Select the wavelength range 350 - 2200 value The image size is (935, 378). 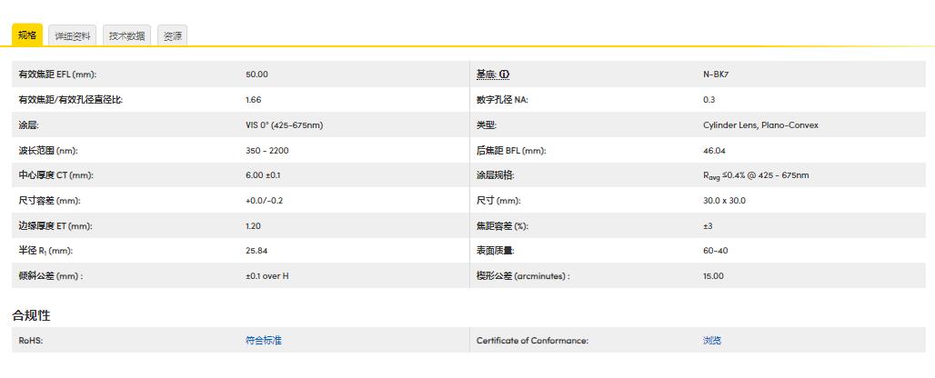[x=266, y=151]
